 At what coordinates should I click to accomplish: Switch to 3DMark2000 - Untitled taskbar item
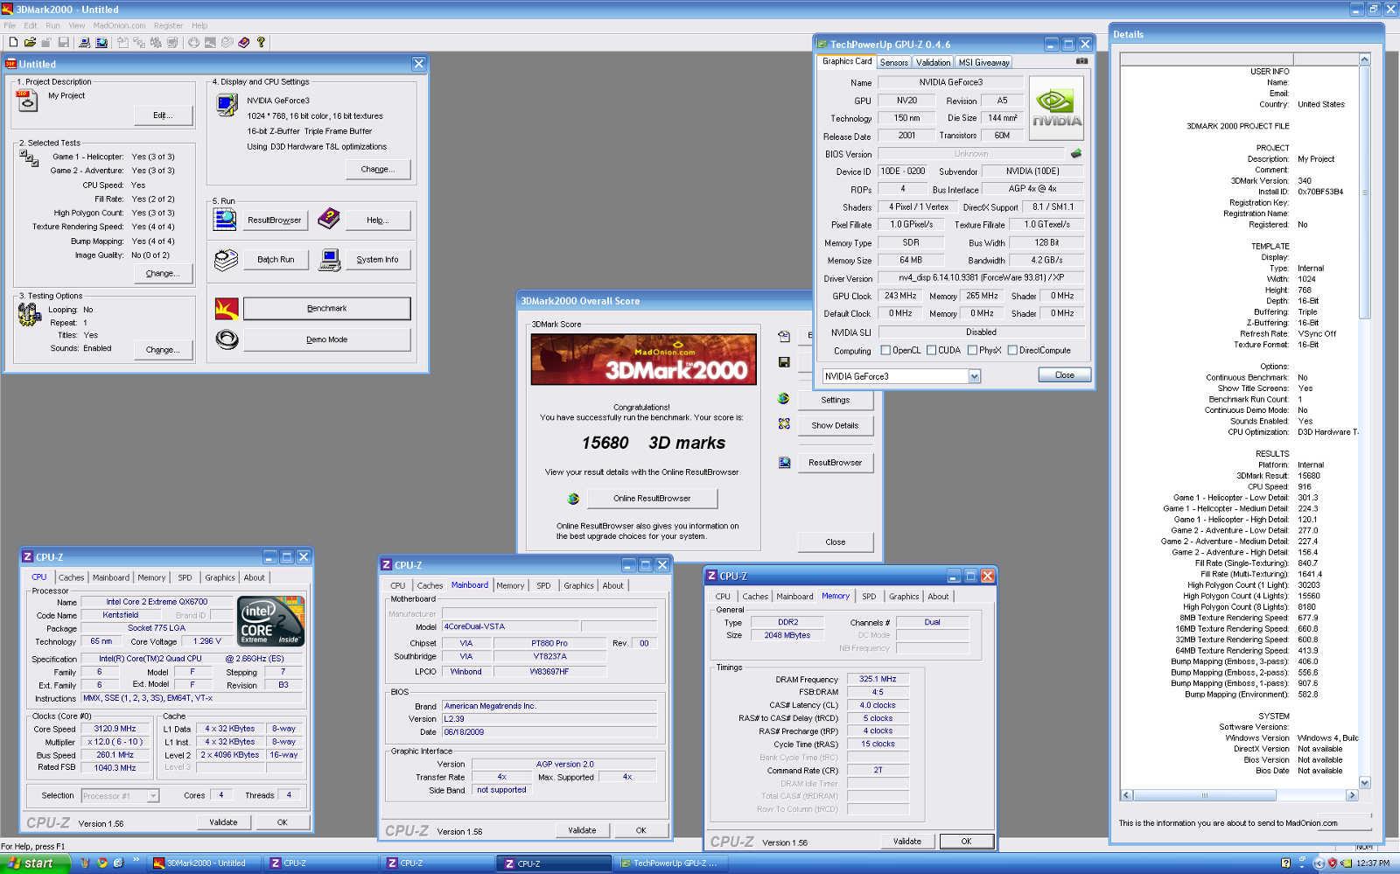click(206, 864)
